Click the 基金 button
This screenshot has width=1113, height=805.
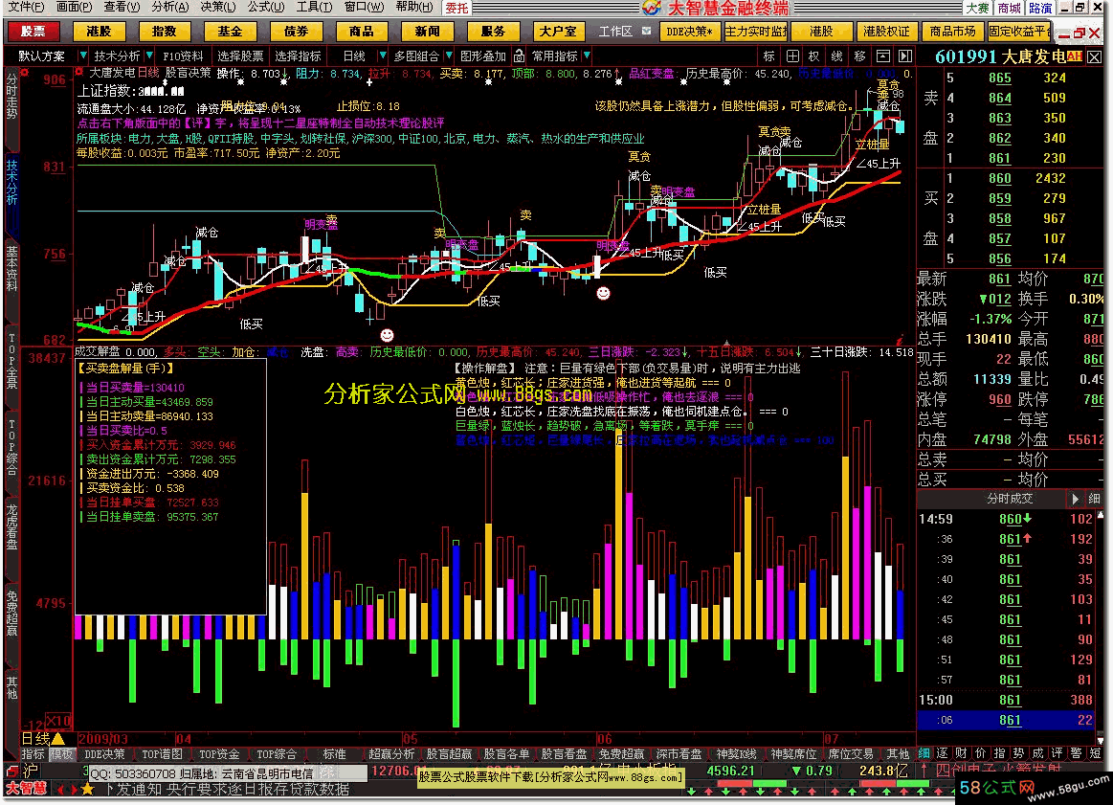coord(230,32)
